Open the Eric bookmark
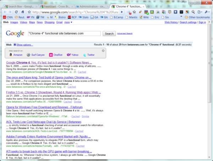 tap(155, 17)
